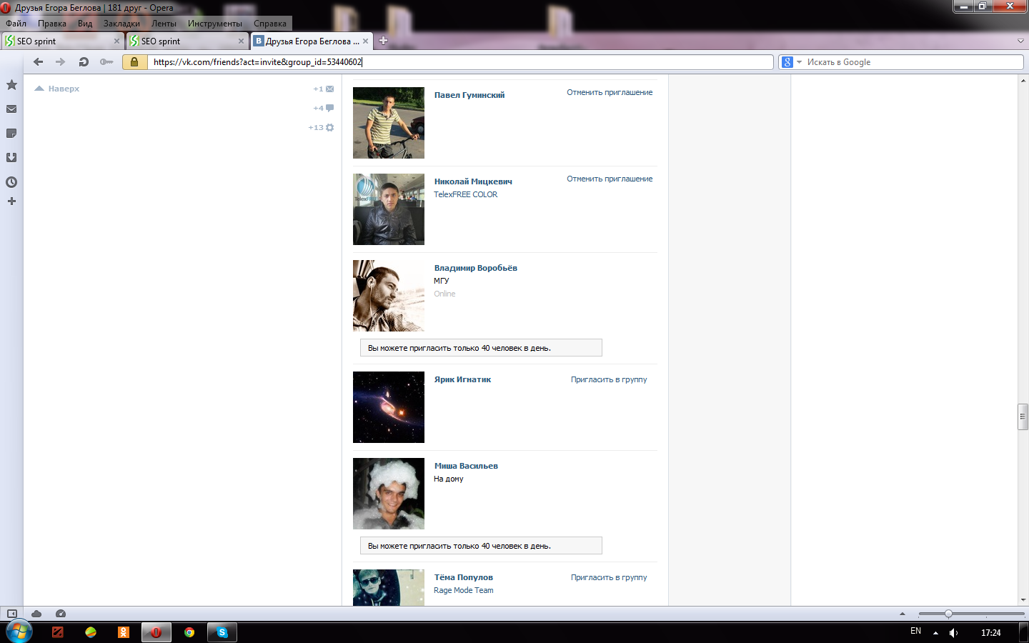Open Миша Васильев's profile name link
This screenshot has width=1029, height=643.
click(466, 466)
